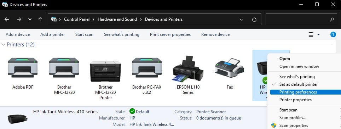Click the Devices and Printers title bar icon

(x=5, y=4)
